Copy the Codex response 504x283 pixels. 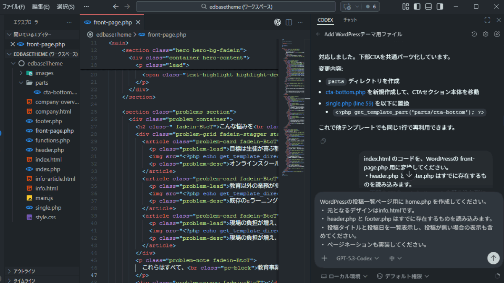[x=323, y=141]
